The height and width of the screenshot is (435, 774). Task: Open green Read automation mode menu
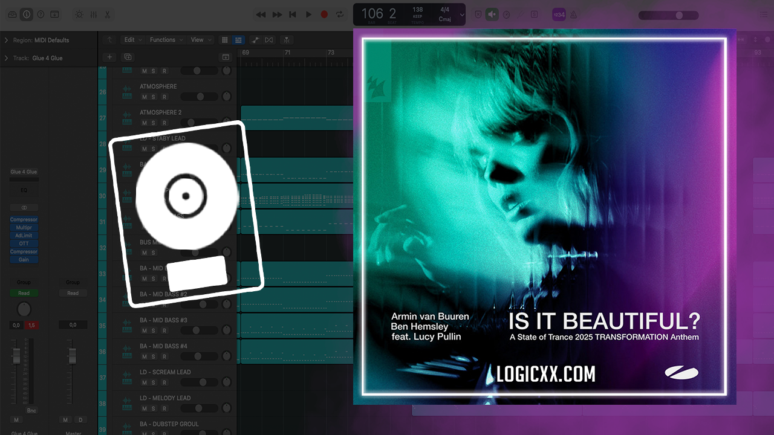(x=24, y=293)
